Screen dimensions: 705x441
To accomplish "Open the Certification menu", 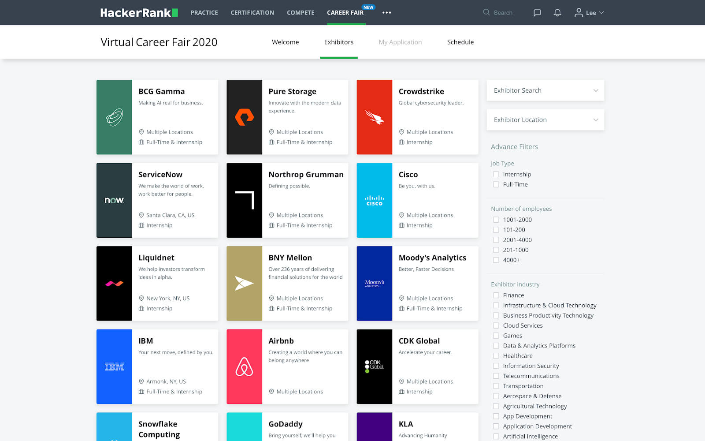I will [252, 13].
